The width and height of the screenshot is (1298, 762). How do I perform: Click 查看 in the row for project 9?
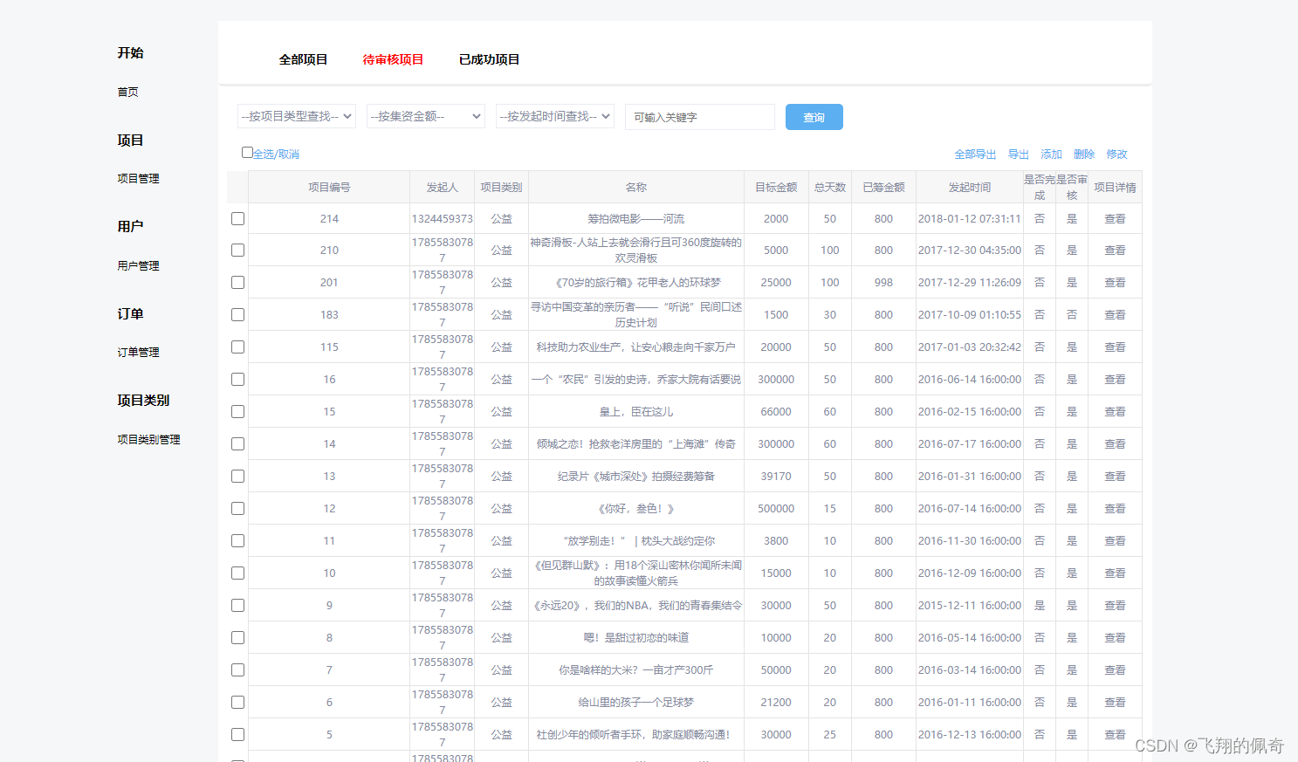pyautogui.click(x=1115, y=605)
